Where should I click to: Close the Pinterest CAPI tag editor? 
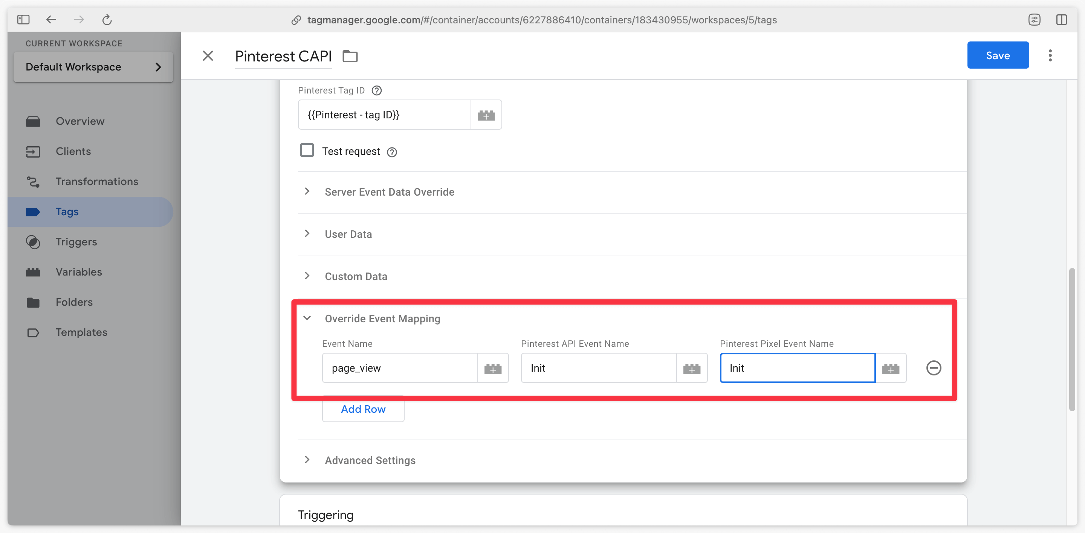coord(208,56)
